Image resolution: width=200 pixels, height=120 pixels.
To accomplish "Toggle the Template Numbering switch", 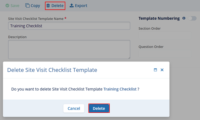I will point(192,18).
